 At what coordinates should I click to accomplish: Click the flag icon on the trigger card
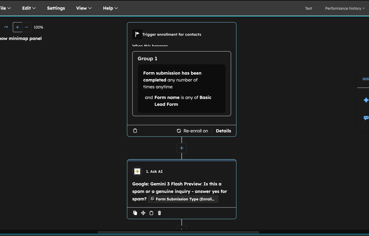coord(137,34)
